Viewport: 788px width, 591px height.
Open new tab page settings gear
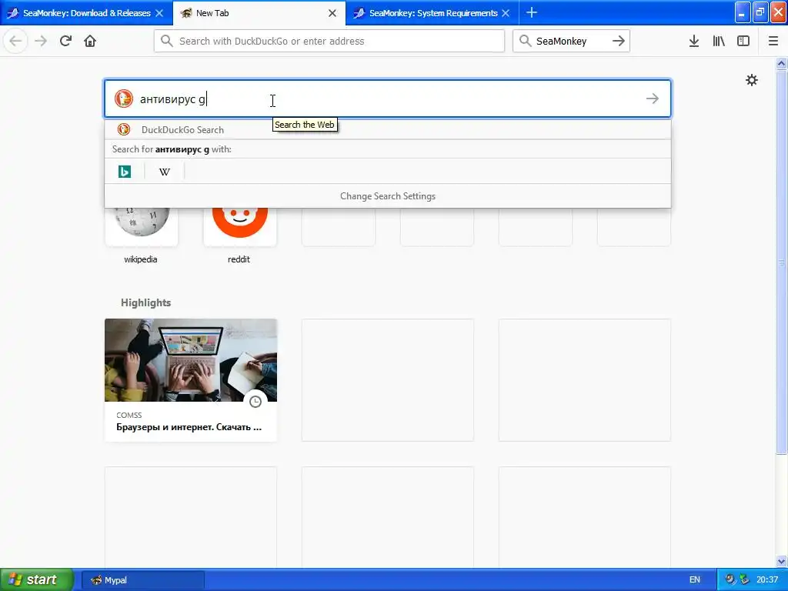point(751,80)
